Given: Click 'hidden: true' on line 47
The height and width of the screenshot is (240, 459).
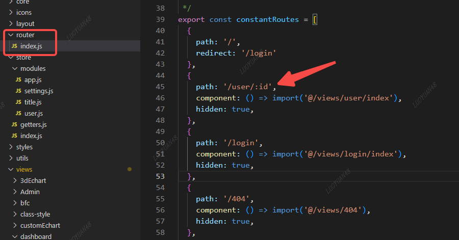Looking at the screenshot, I should click(x=223, y=110).
